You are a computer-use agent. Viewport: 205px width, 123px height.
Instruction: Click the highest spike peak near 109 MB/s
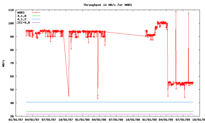pyautogui.click(x=176, y=11)
